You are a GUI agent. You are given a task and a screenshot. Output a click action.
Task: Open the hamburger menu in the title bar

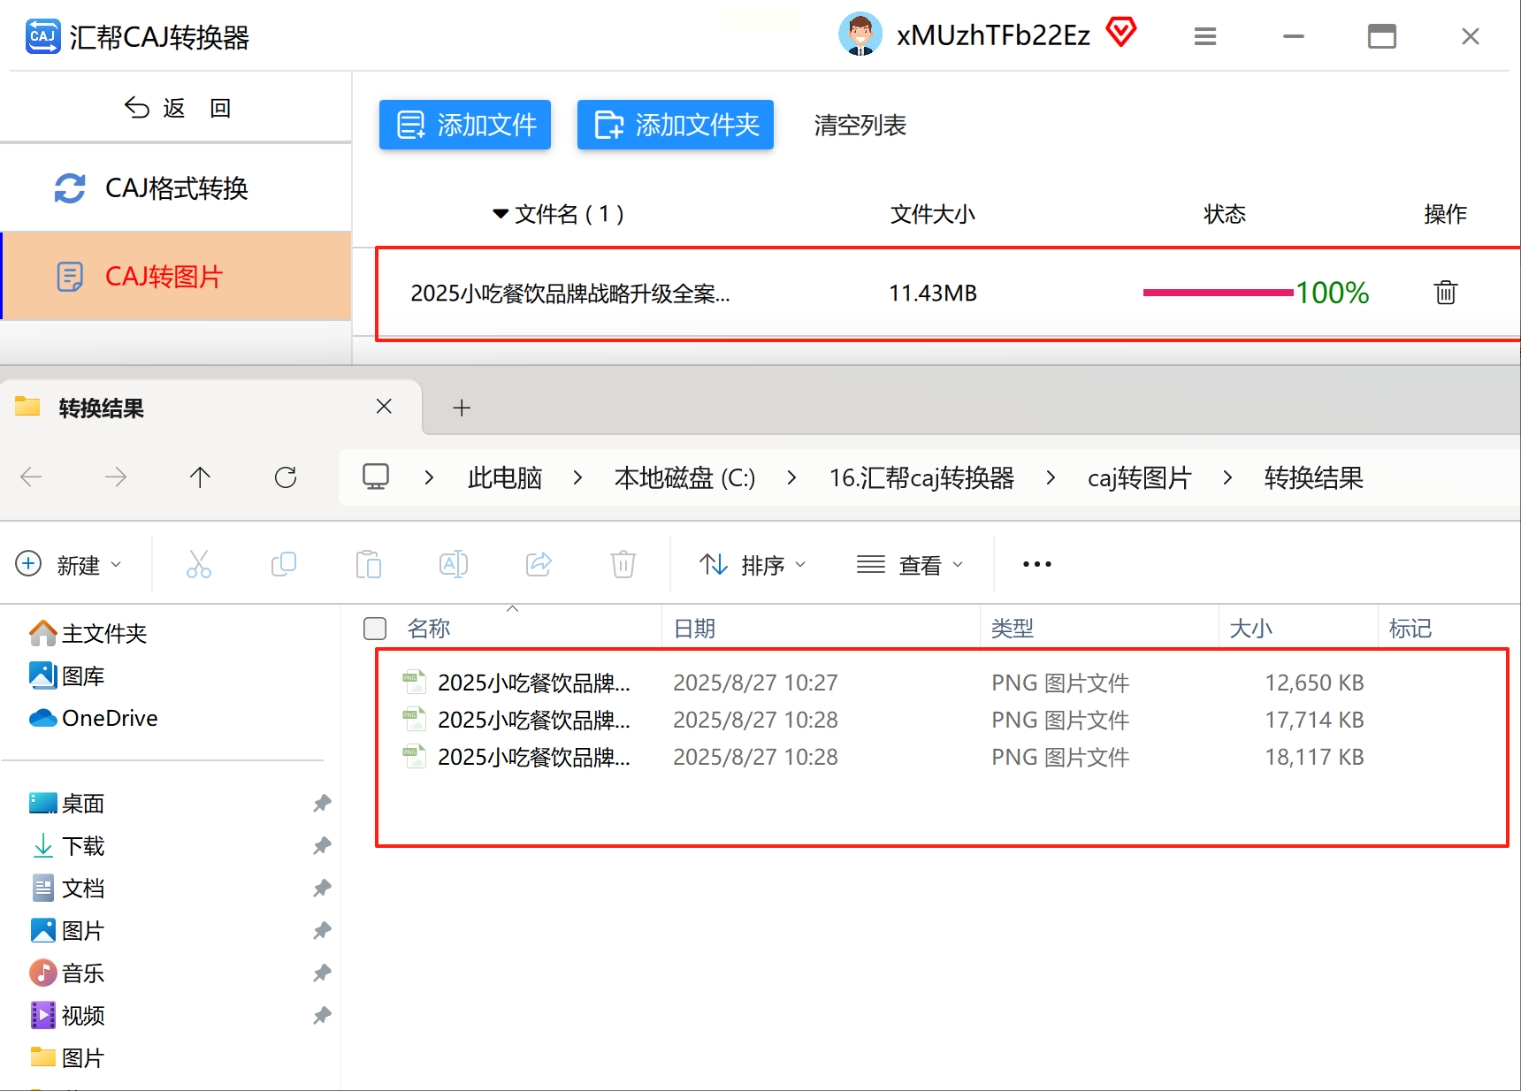pos(1204,36)
